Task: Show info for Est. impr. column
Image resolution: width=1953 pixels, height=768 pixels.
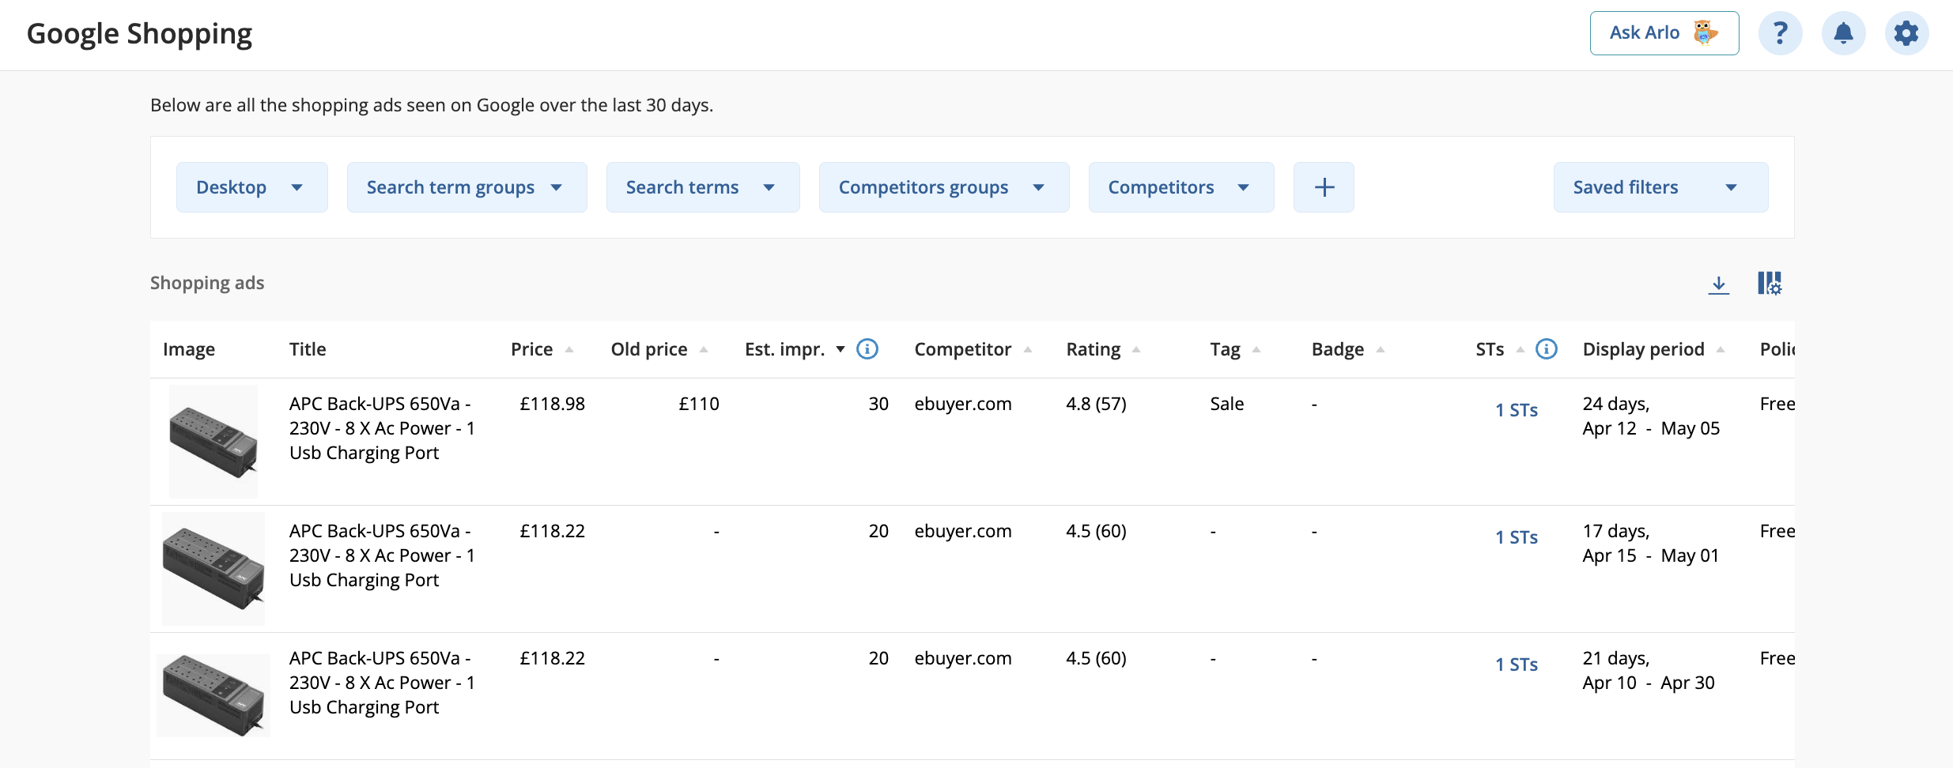Action: pos(867,348)
